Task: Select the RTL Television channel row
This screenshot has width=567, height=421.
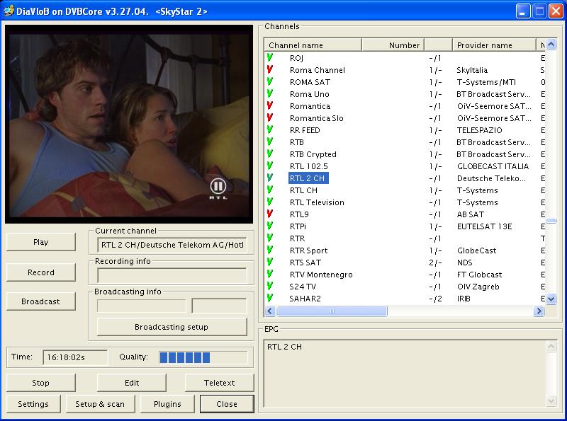Action: 405,202
